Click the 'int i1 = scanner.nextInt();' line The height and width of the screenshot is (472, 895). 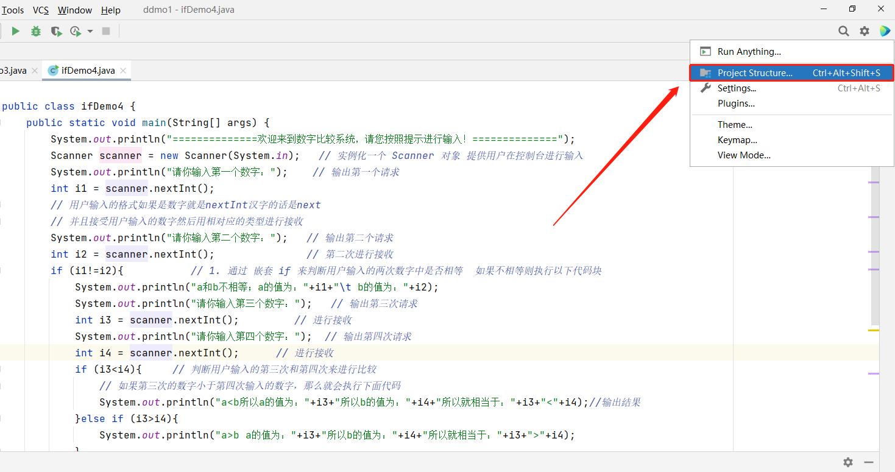coord(133,188)
